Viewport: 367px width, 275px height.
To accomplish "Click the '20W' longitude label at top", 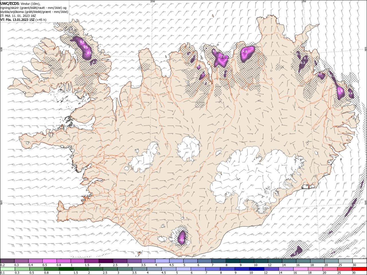I will 153,1.
